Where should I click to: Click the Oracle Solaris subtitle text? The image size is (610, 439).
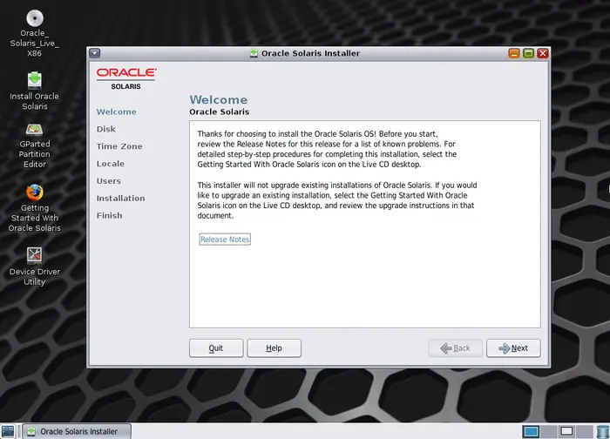pos(219,112)
